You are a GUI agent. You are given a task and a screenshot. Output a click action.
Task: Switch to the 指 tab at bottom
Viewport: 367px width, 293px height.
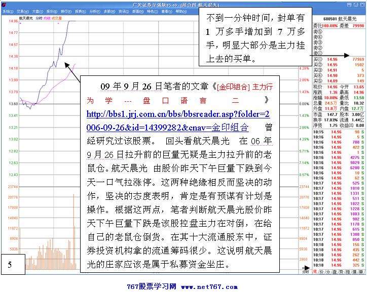[348, 272]
